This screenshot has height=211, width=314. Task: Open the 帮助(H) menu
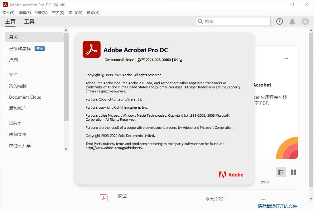coord(93,13)
